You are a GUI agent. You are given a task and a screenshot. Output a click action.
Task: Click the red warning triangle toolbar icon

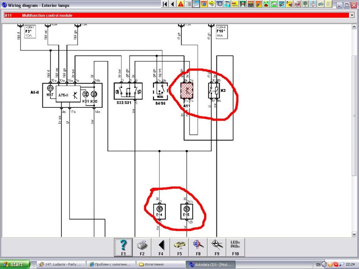180,4
